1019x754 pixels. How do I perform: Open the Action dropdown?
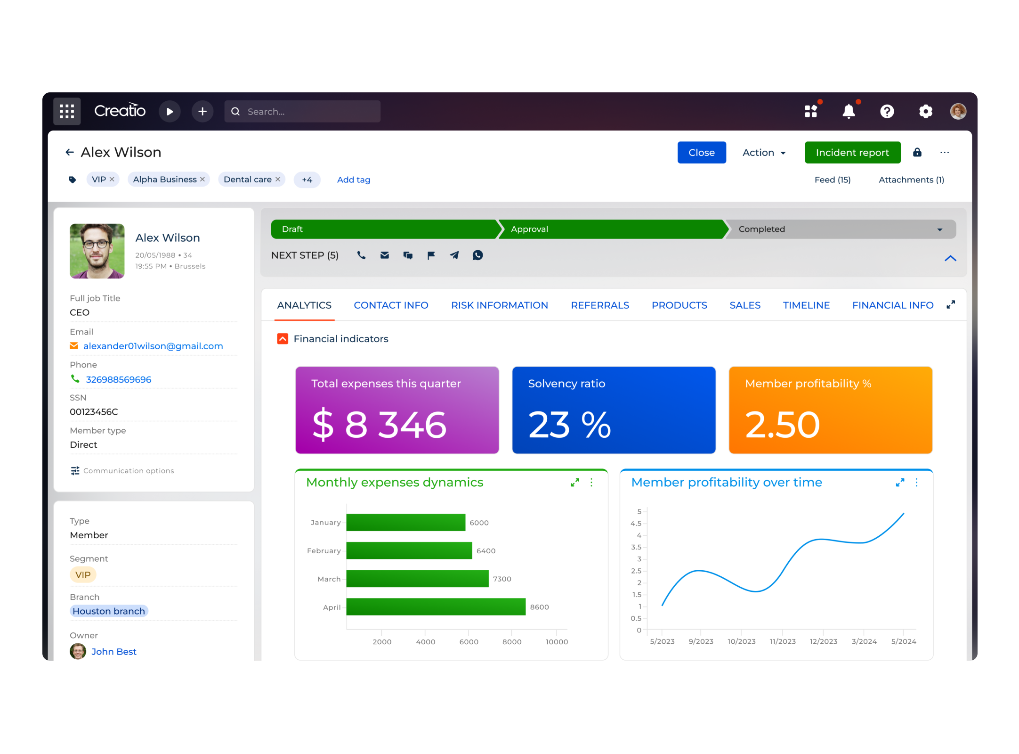coord(763,152)
